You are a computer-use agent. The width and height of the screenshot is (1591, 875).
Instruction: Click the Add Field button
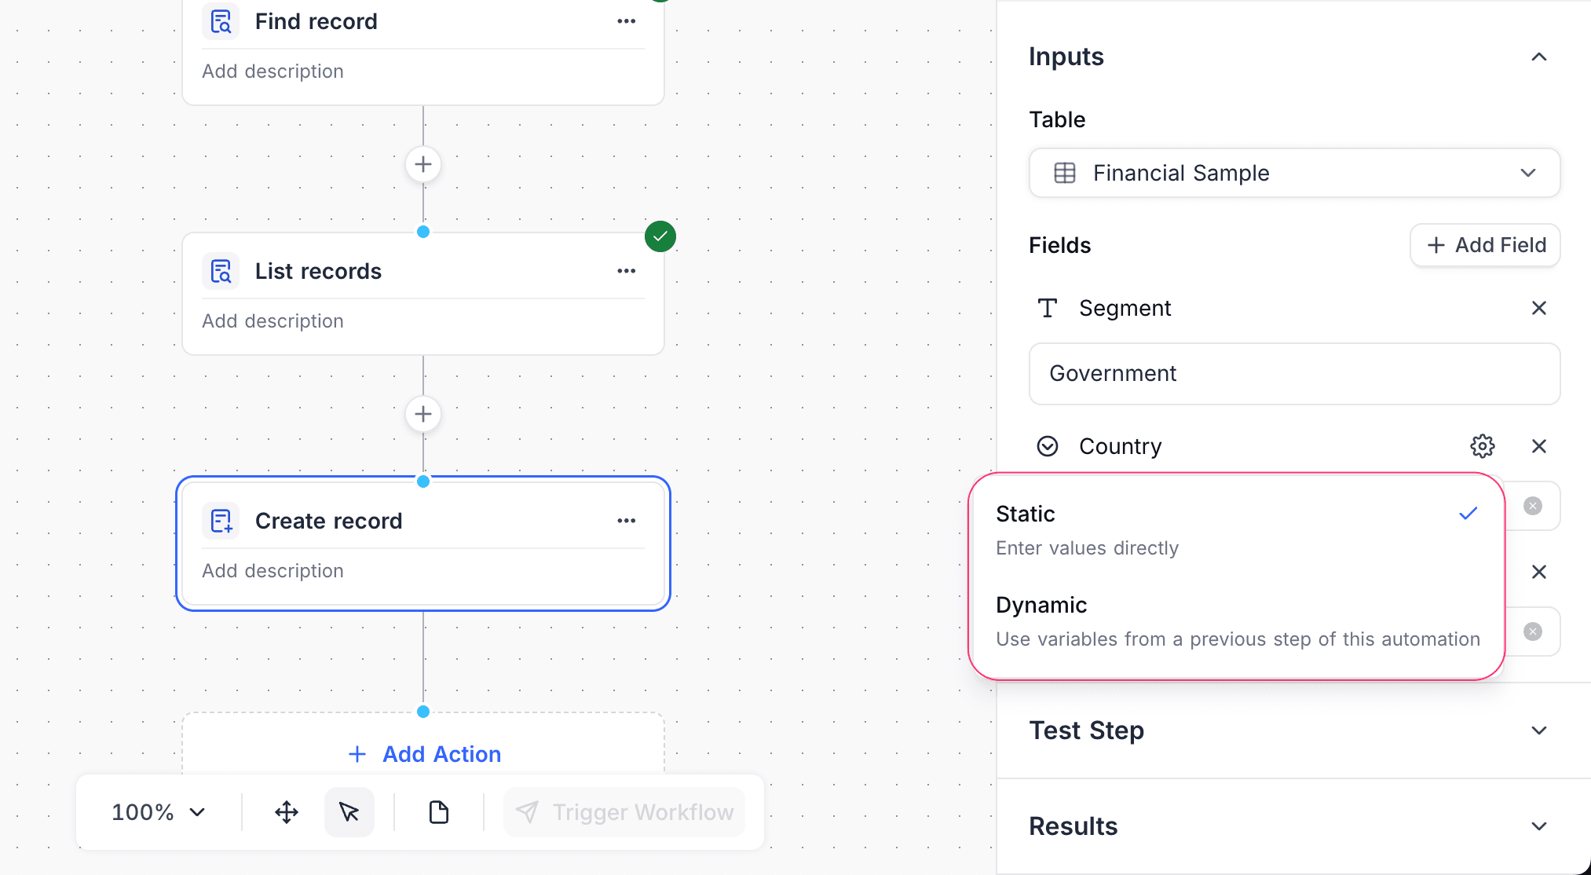(1484, 245)
